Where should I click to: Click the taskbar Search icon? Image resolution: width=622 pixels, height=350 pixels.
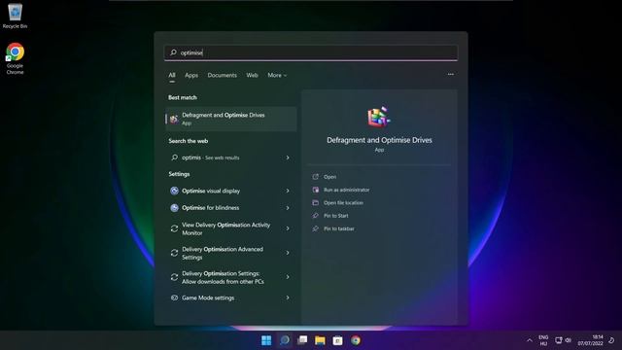285,340
